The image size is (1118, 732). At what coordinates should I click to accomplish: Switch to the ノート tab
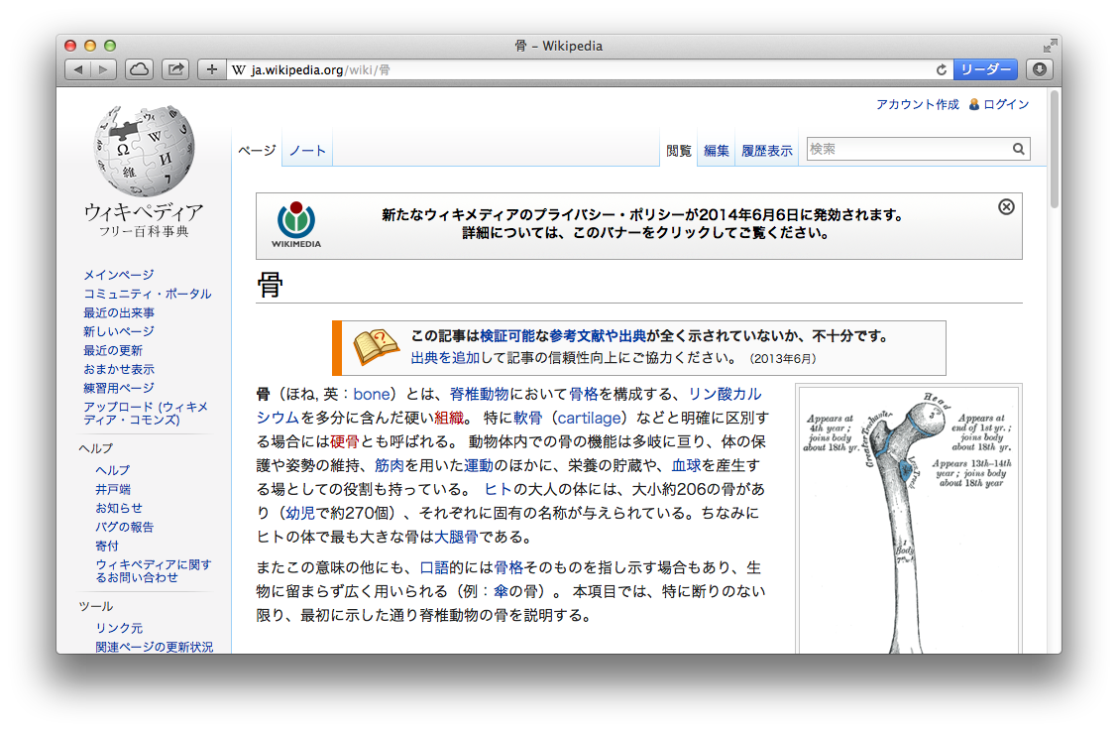[x=307, y=151]
